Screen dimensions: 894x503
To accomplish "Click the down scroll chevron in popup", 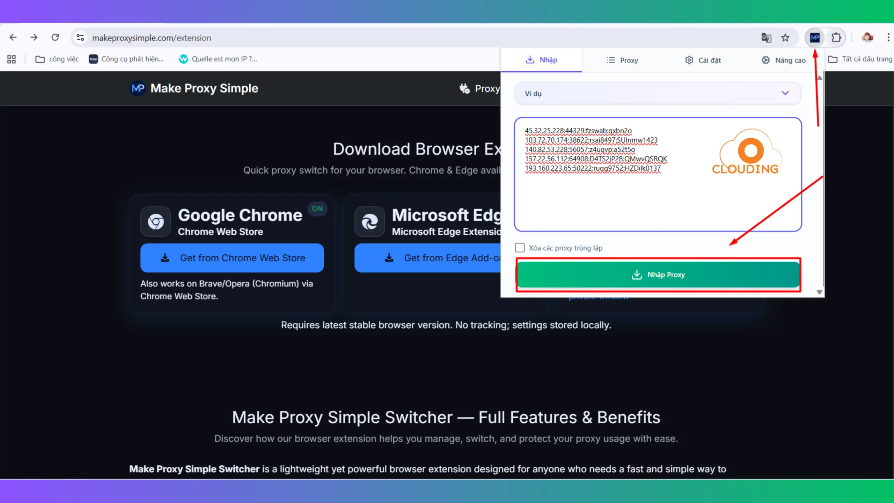I will pos(820,292).
